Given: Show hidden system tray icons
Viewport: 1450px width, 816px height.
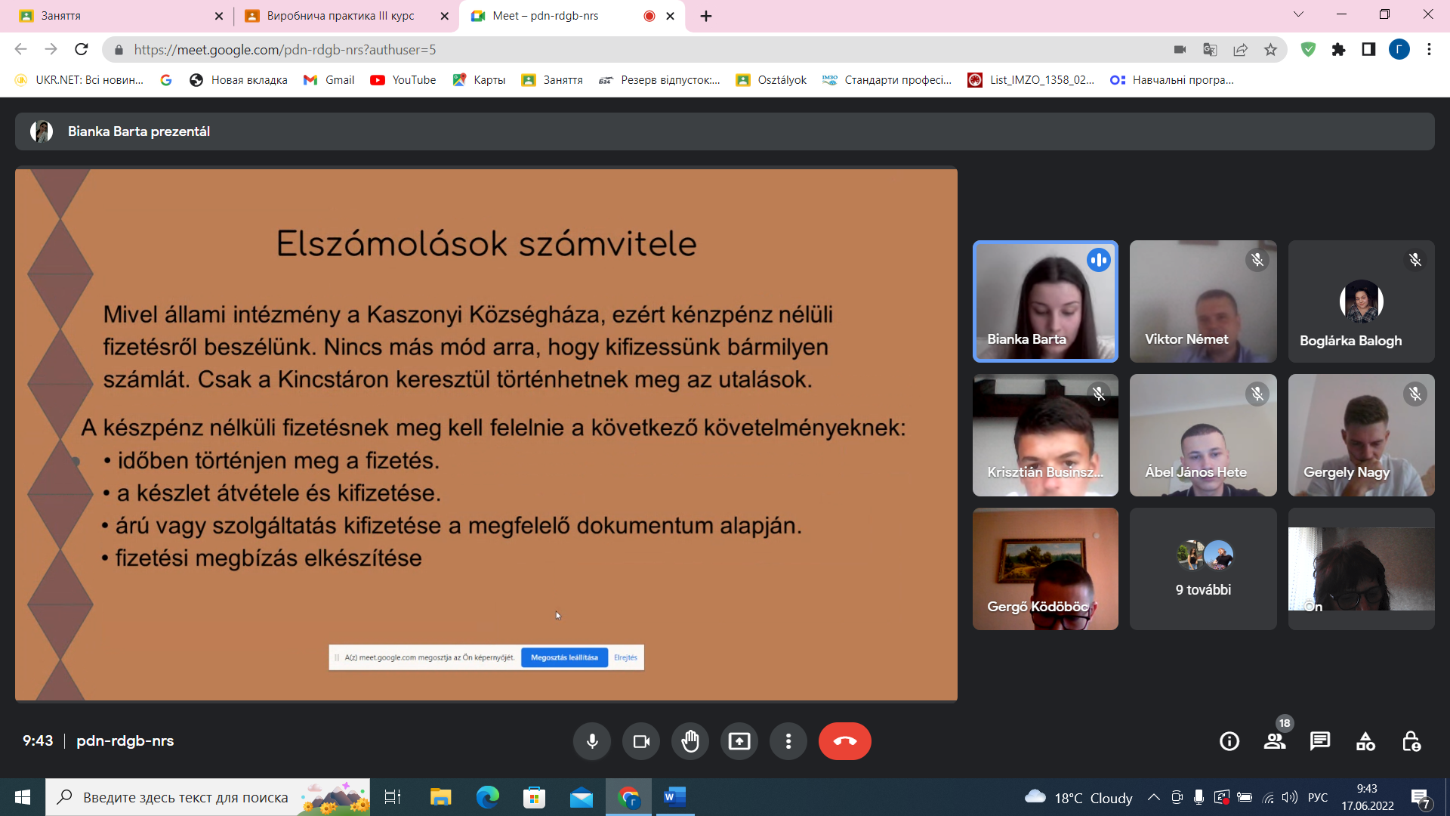Looking at the screenshot, I should pos(1153,797).
